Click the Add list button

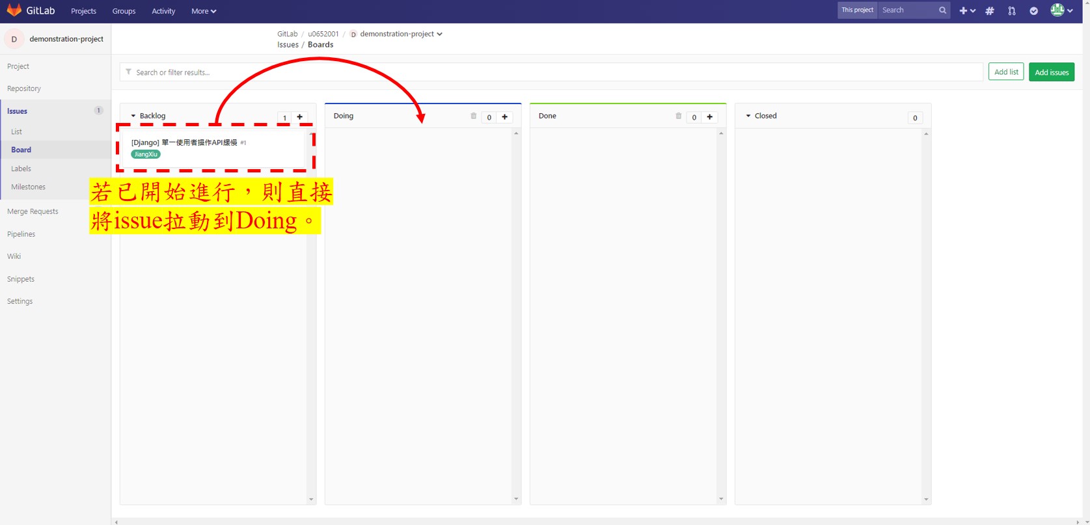1006,72
